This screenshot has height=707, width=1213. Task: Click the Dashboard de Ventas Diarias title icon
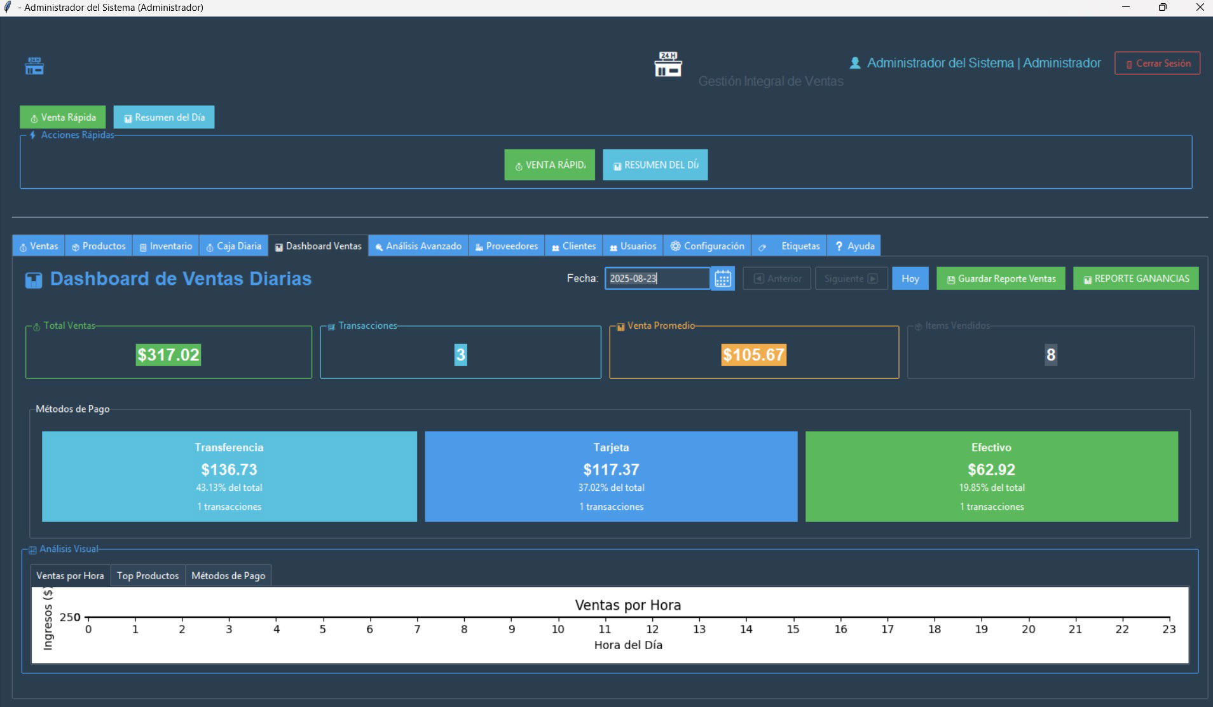[x=34, y=280]
